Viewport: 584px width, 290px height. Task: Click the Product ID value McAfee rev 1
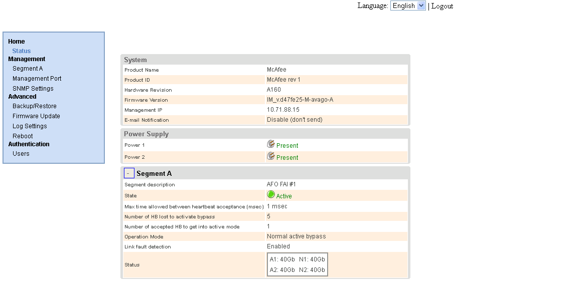283,80
